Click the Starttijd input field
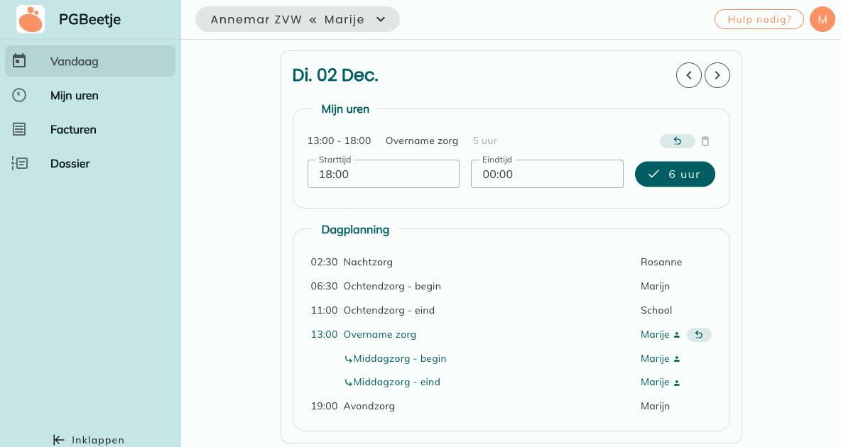Screen dimensions: 841x447 pyautogui.click(x=384, y=175)
